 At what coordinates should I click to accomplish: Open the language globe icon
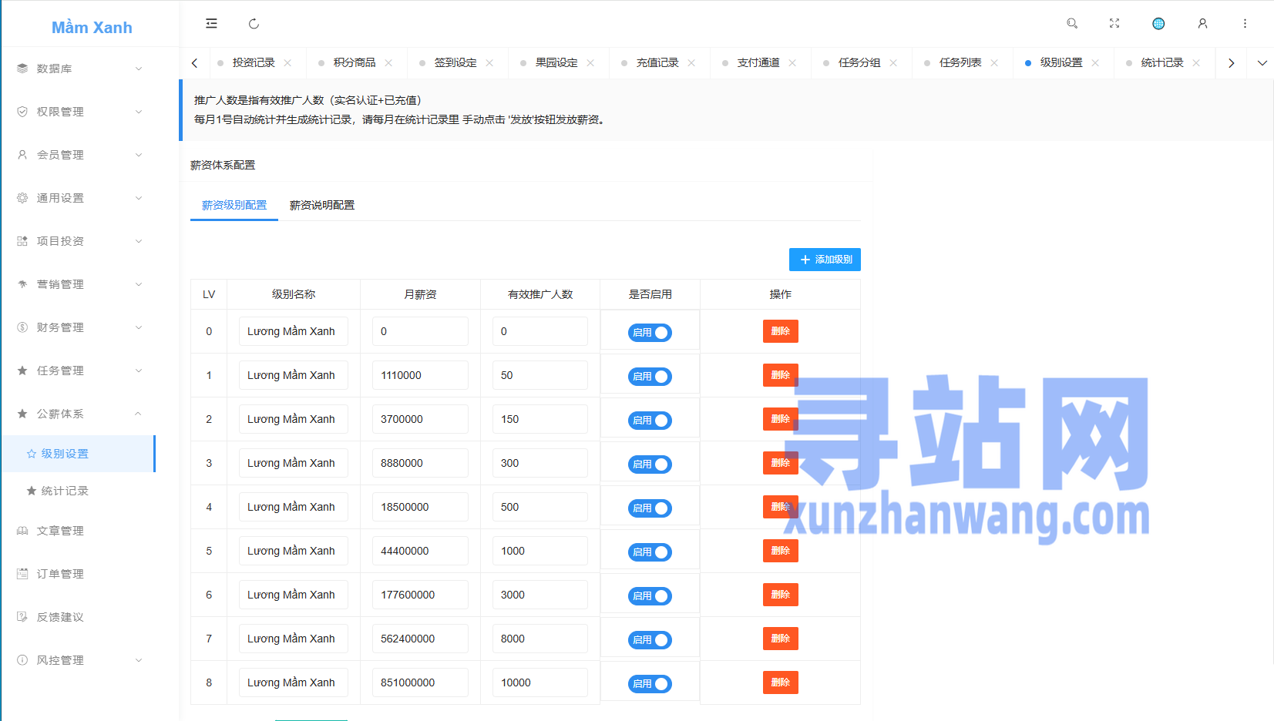point(1158,24)
